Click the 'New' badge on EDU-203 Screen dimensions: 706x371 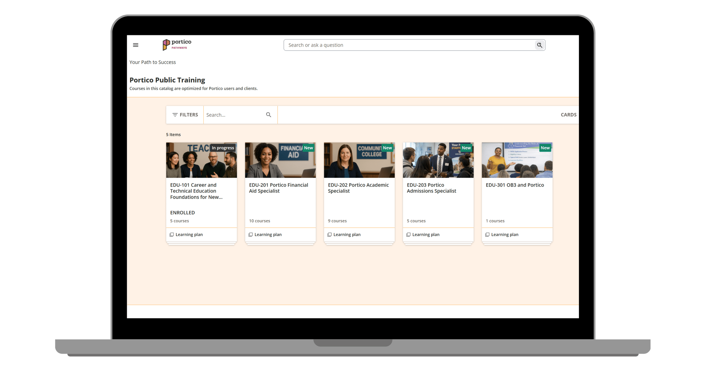(466, 148)
